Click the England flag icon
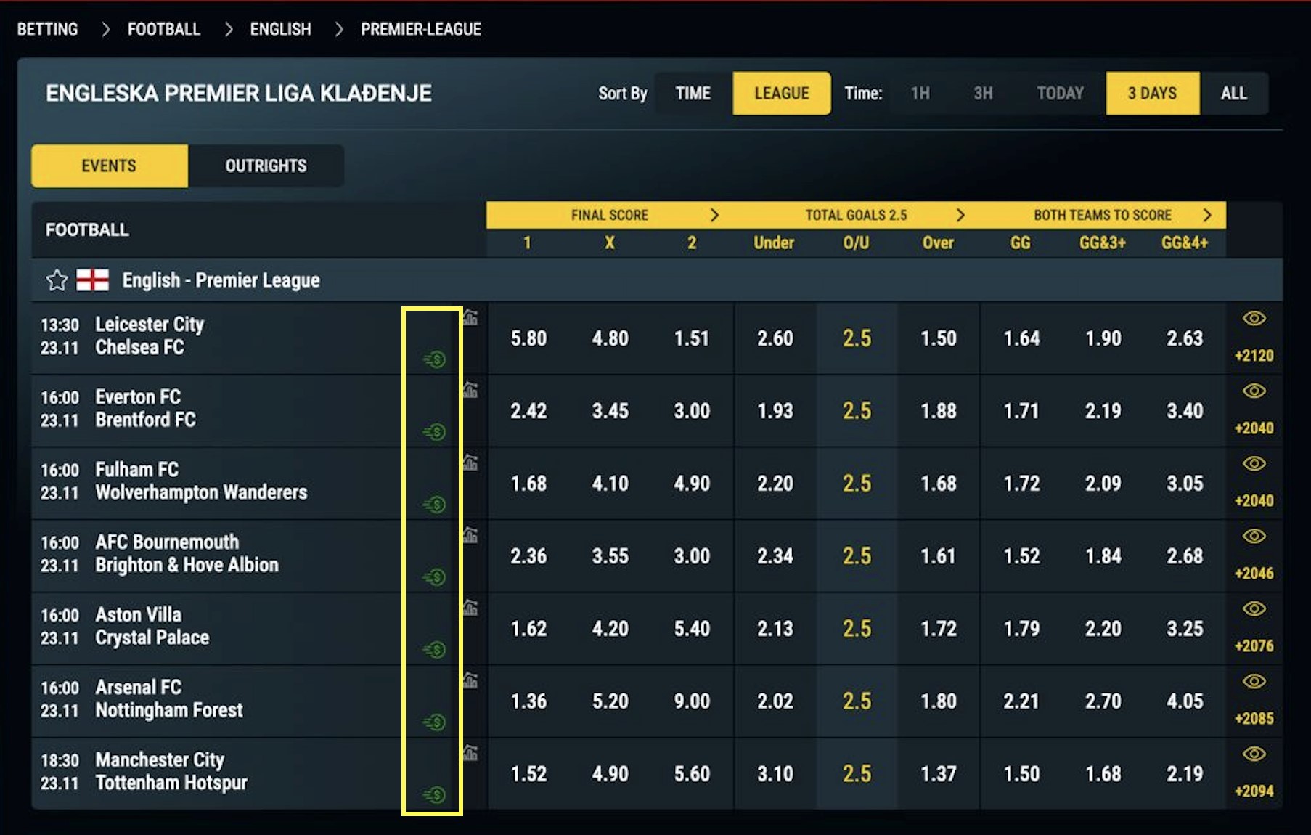Viewport: 1311px width, 835px height. 93,280
